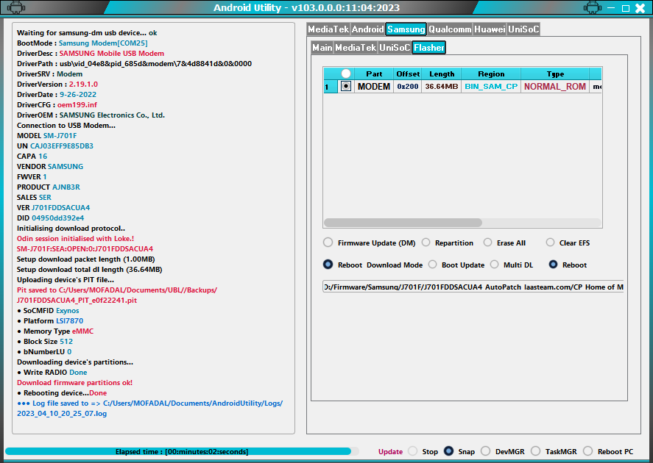653x463 pixels.
Task: Click the 'DriverCFG : oem199.inf' log line
Action: point(57,105)
